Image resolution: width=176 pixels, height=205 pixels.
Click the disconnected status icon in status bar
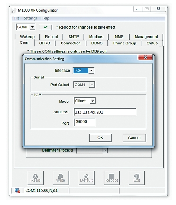point(17,191)
